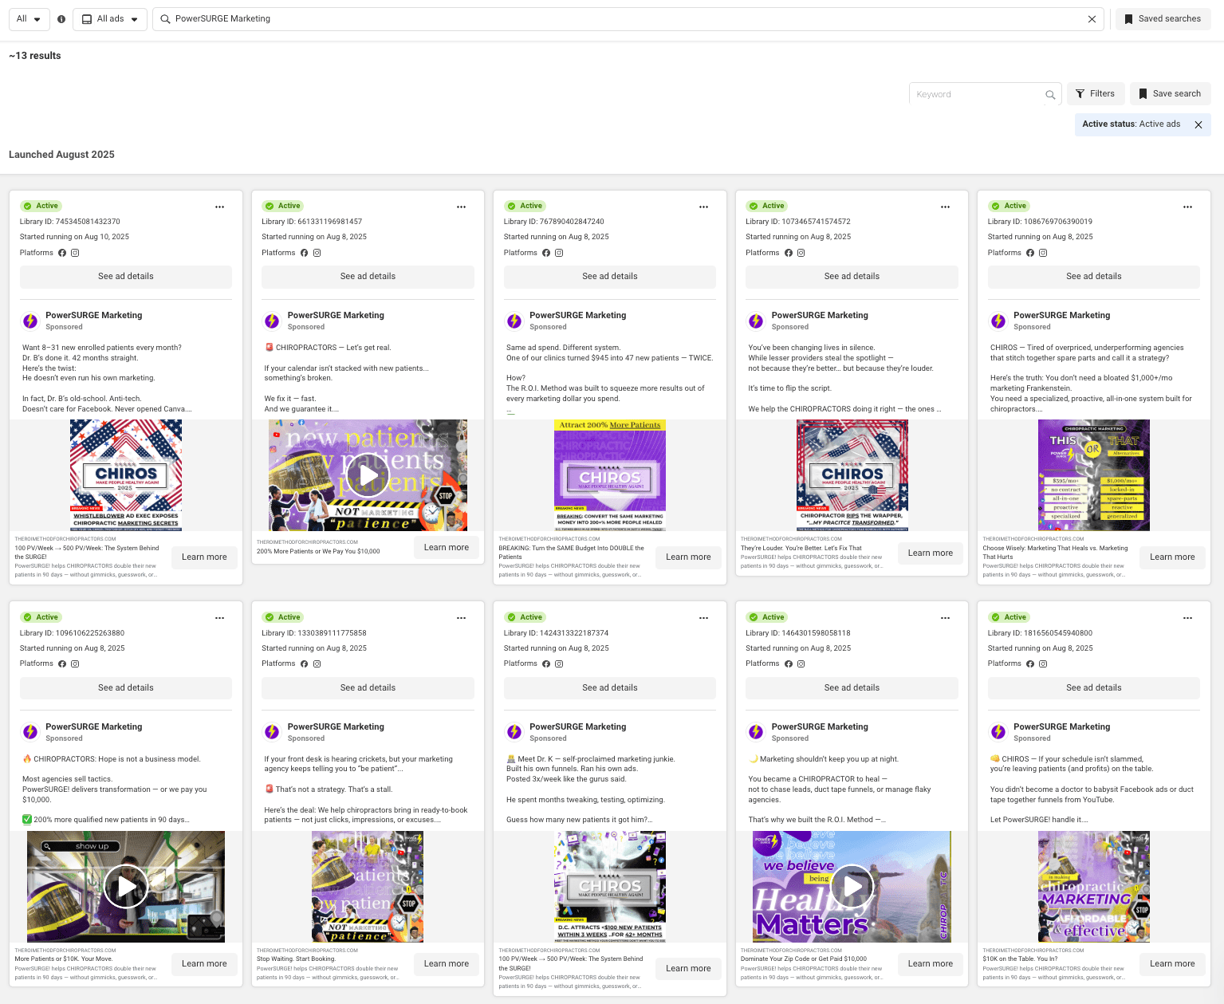Click the keyword field magnifier icon

click(1050, 95)
